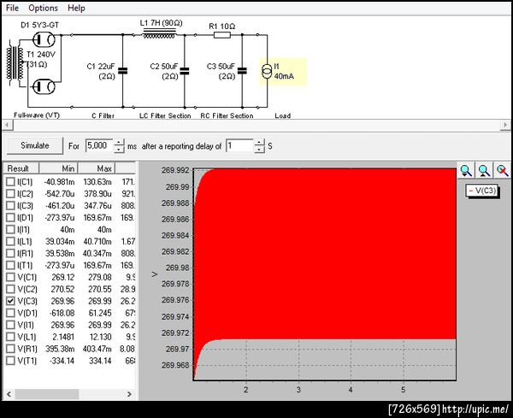Enable the I(C2) result checkbox
The image size is (513, 418).
point(10,194)
